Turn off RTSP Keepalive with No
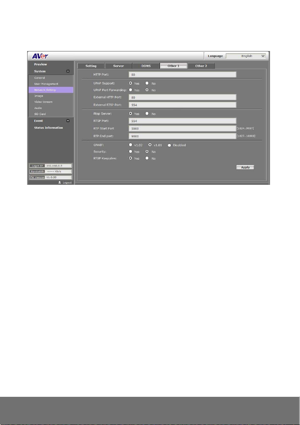This screenshot has width=300, height=425. tap(147, 158)
